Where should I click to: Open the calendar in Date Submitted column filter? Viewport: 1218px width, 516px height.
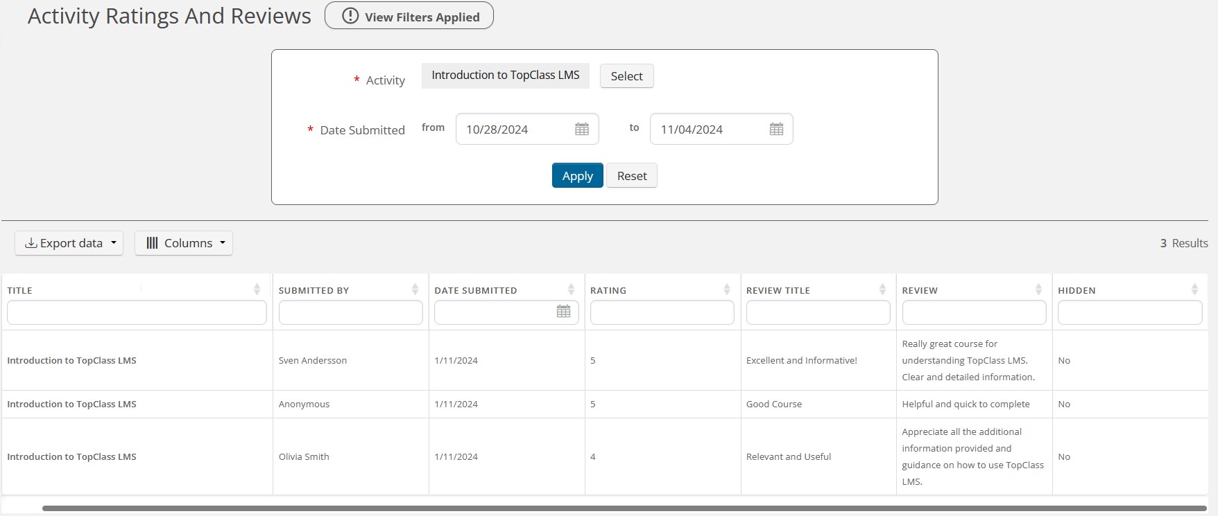tap(564, 312)
